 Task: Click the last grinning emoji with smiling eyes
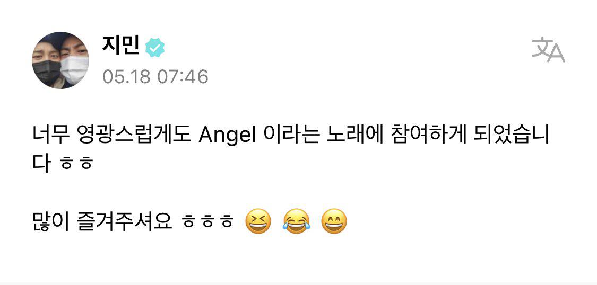coord(334,221)
